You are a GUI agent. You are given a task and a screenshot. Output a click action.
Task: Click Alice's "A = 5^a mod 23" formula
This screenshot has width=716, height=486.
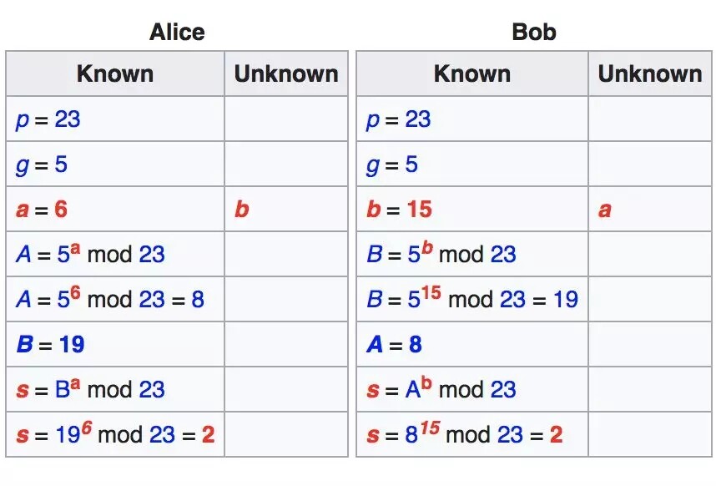pos(90,254)
